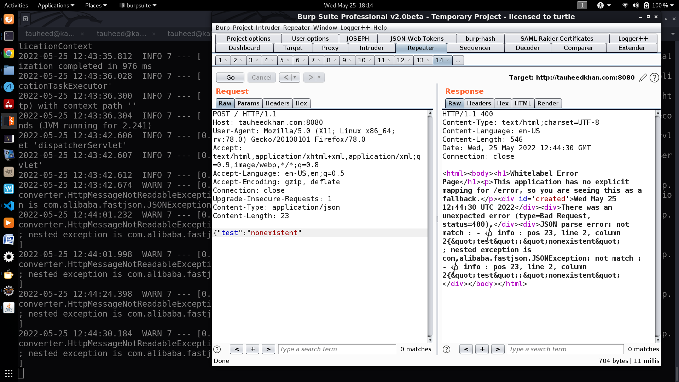Open the more repeater tabs '...' button

(x=458, y=60)
